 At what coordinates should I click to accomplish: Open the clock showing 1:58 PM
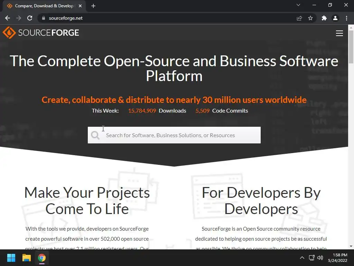338,258
